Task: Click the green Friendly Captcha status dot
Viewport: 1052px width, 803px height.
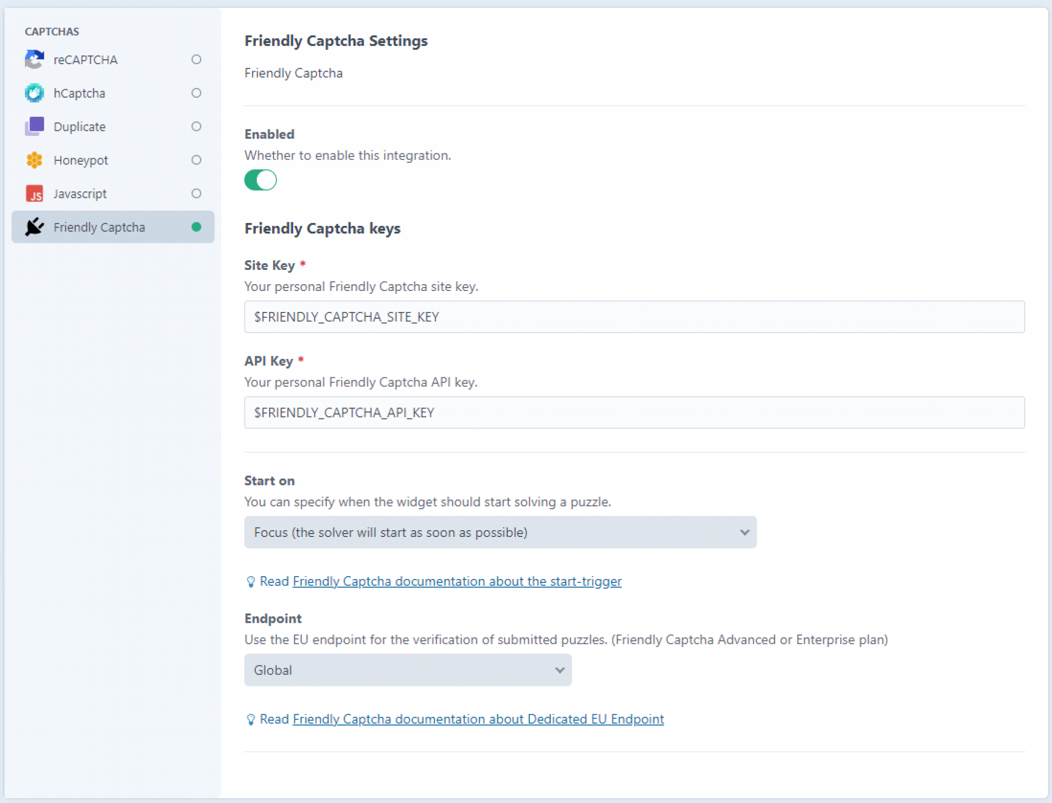Action: 196,227
